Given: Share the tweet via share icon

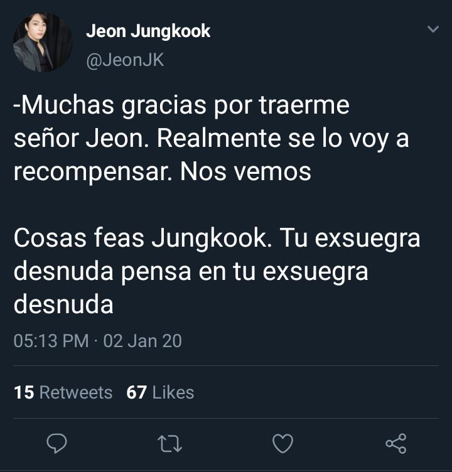Looking at the screenshot, I should [396, 443].
